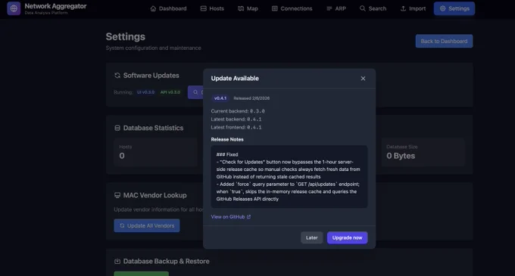Image resolution: width=515 pixels, height=276 pixels.
Task: Open the Map view
Action: pos(248,8)
